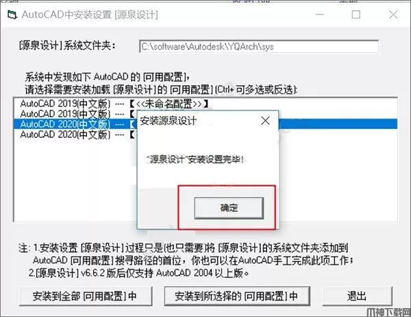This screenshot has height=317, width=411.
Task: Click the 退出 button
Action: click(357, 296)
